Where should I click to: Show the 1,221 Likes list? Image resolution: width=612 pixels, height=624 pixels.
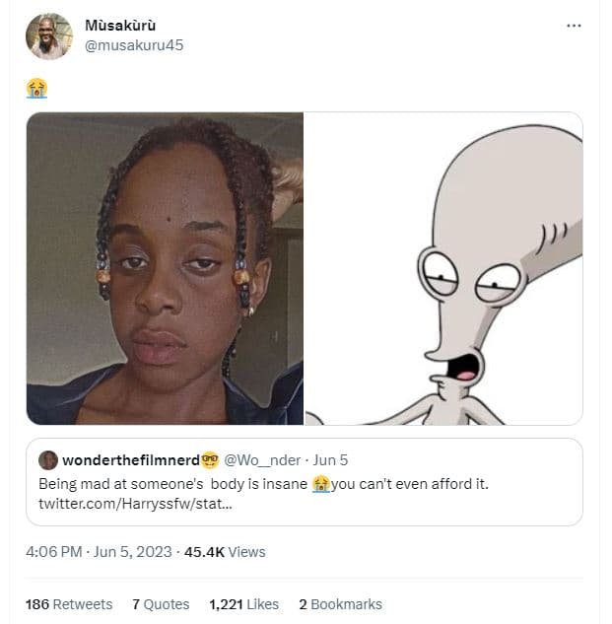pyautogui.click(x=244, y=604)
